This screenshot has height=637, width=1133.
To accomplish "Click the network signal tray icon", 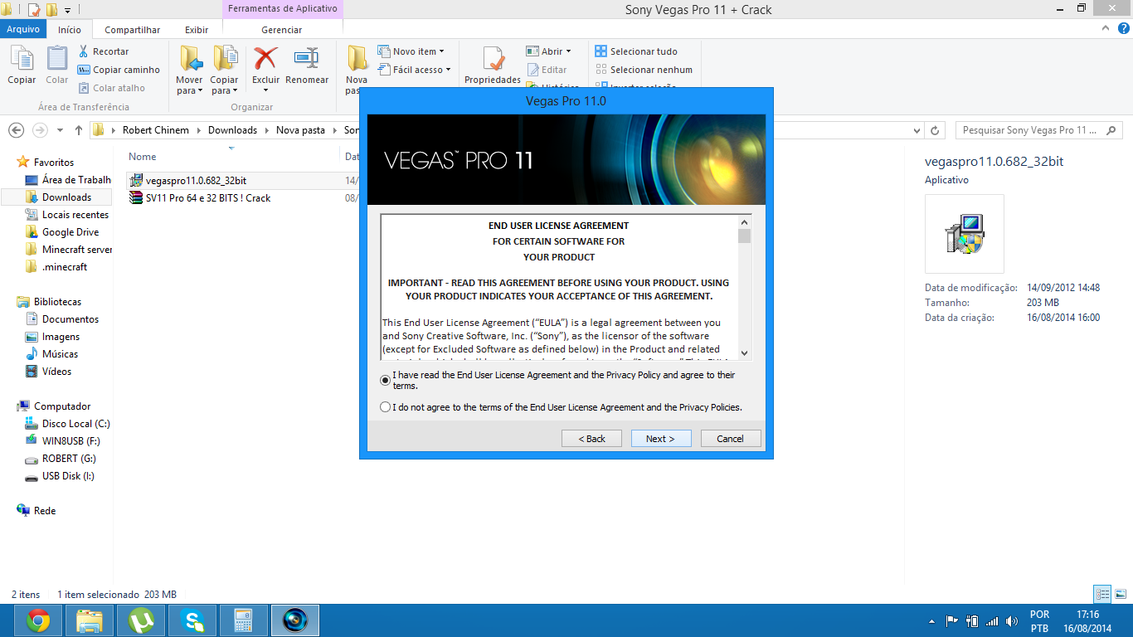I will tap(992, 621).
